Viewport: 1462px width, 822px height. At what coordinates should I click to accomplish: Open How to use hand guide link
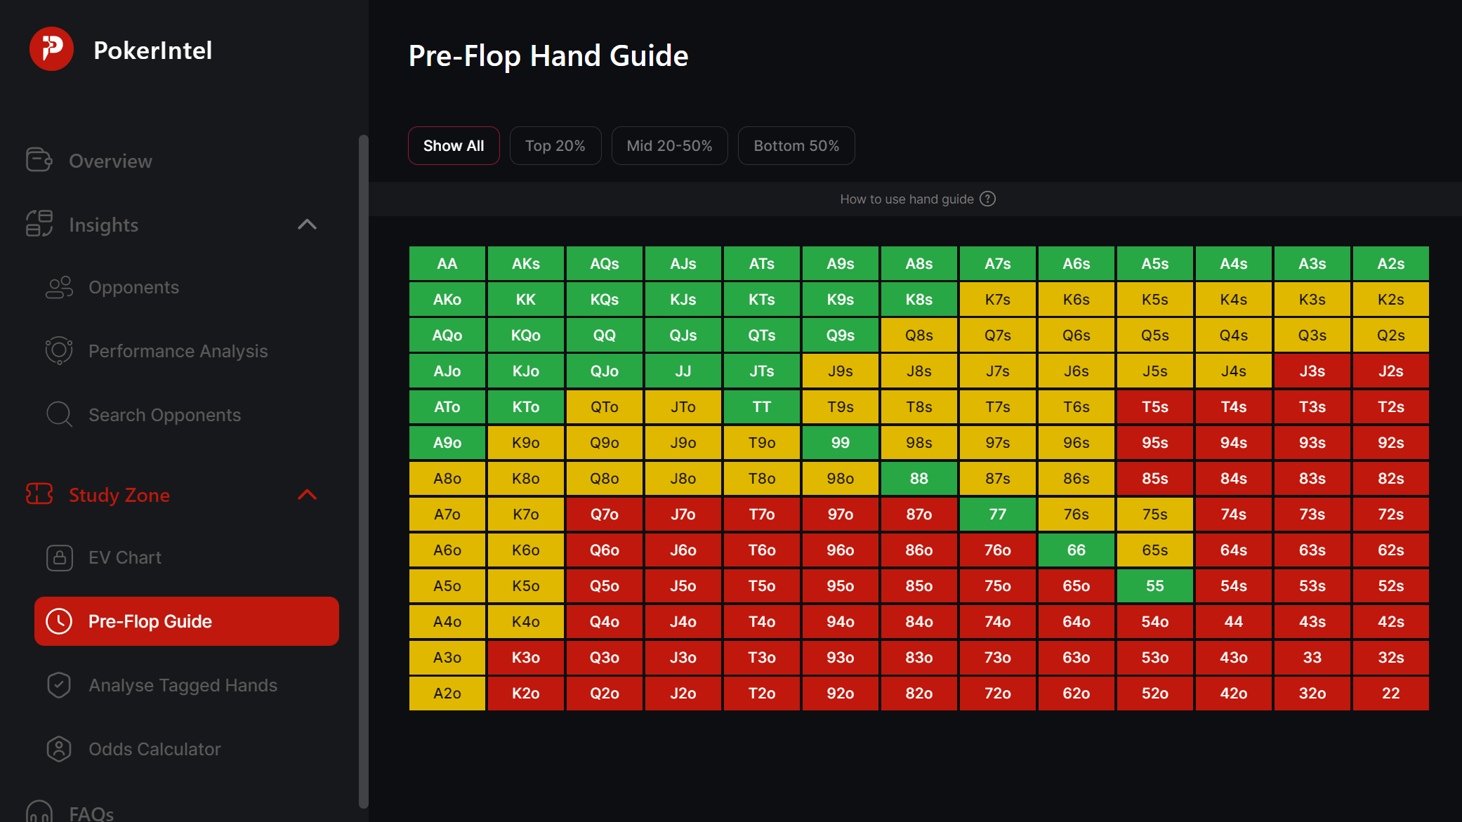click(906, 199)
